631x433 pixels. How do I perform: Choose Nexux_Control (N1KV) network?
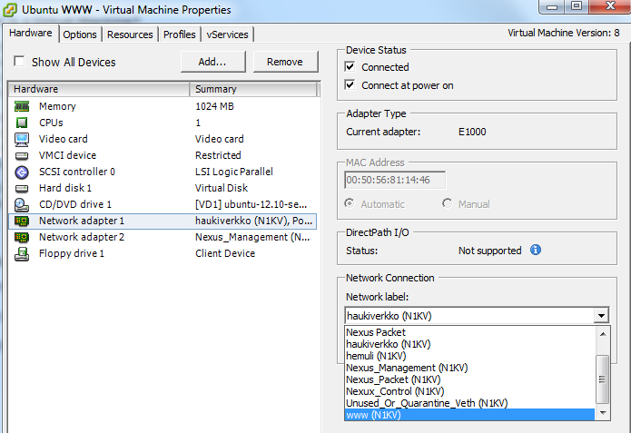395,391
